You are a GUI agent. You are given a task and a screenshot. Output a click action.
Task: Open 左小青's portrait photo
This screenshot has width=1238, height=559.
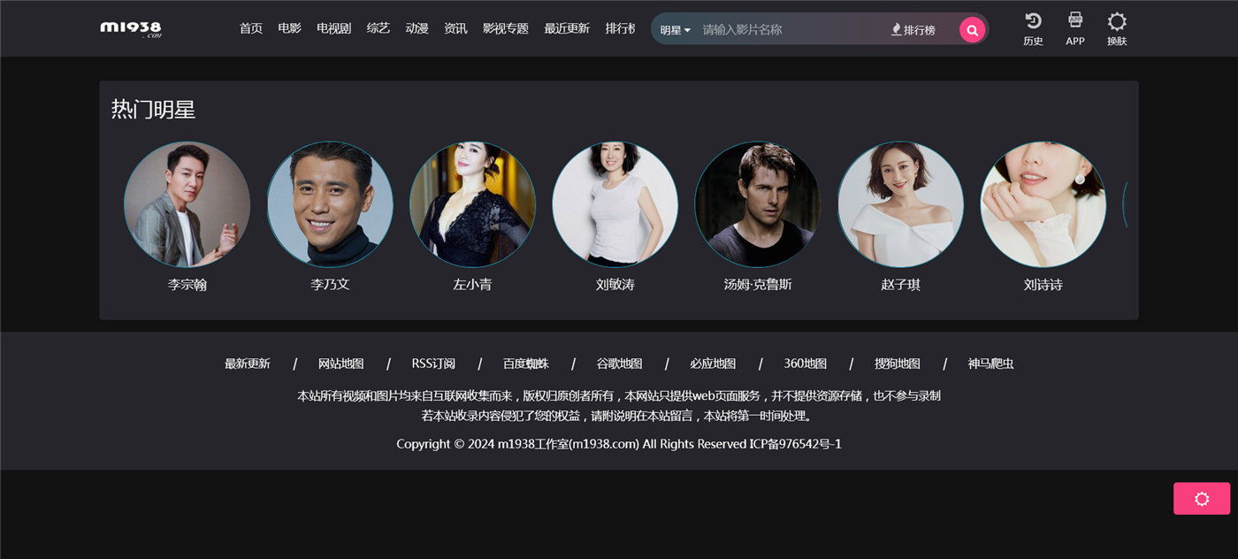(x=472, y=204)
